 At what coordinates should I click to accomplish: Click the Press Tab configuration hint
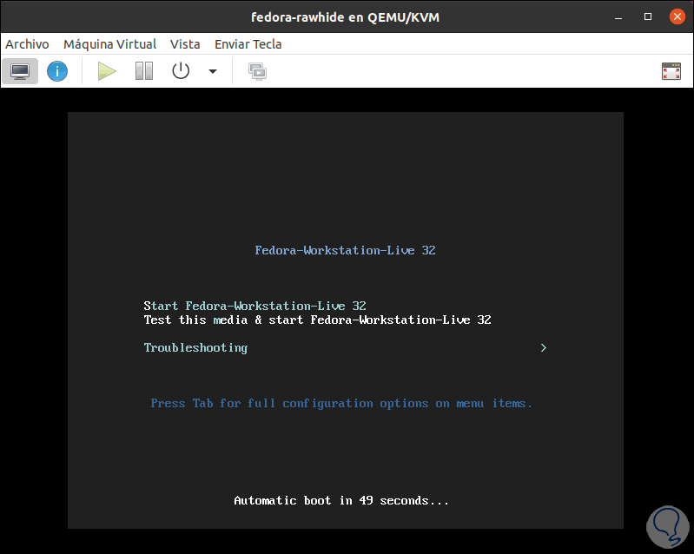341,404
